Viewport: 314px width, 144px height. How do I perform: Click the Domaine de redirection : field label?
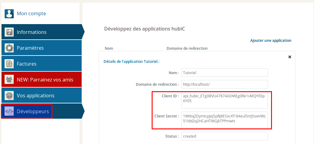tap(157, 85)
